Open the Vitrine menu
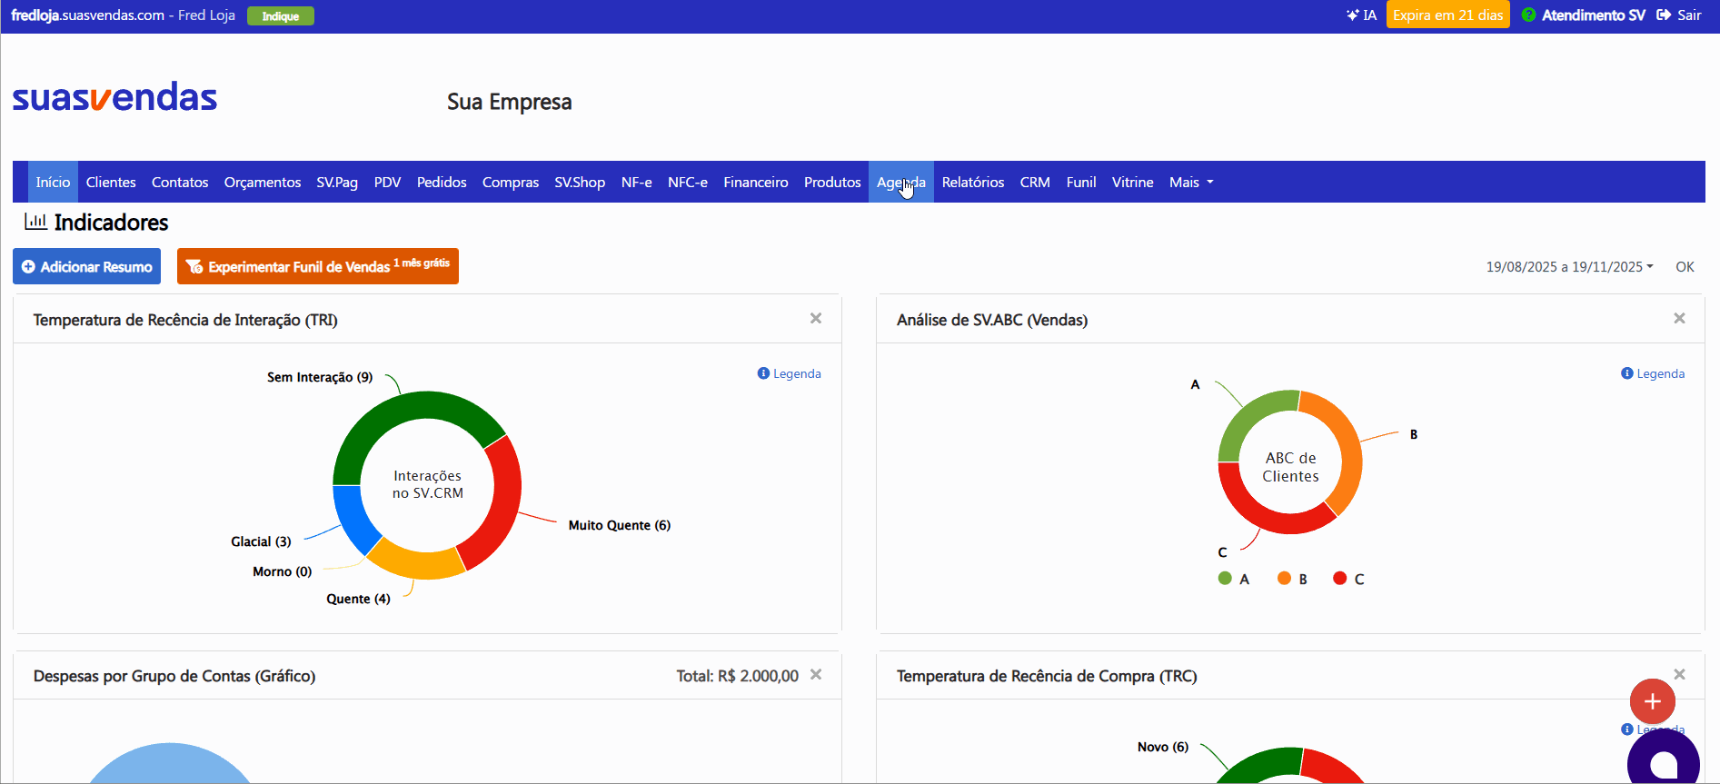Image resolution: width=1720 pixels, height=784 pixels. (x=1133, y=182)
